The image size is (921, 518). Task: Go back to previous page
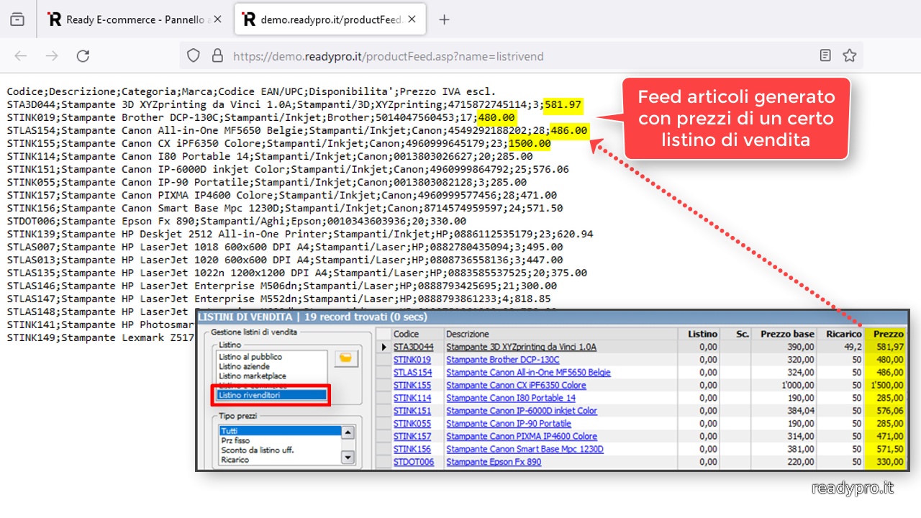click(20, 55)
